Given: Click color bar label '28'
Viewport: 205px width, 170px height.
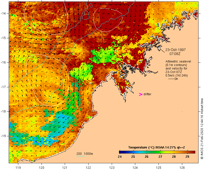Looking at the screenshot, I should point(174,157).
